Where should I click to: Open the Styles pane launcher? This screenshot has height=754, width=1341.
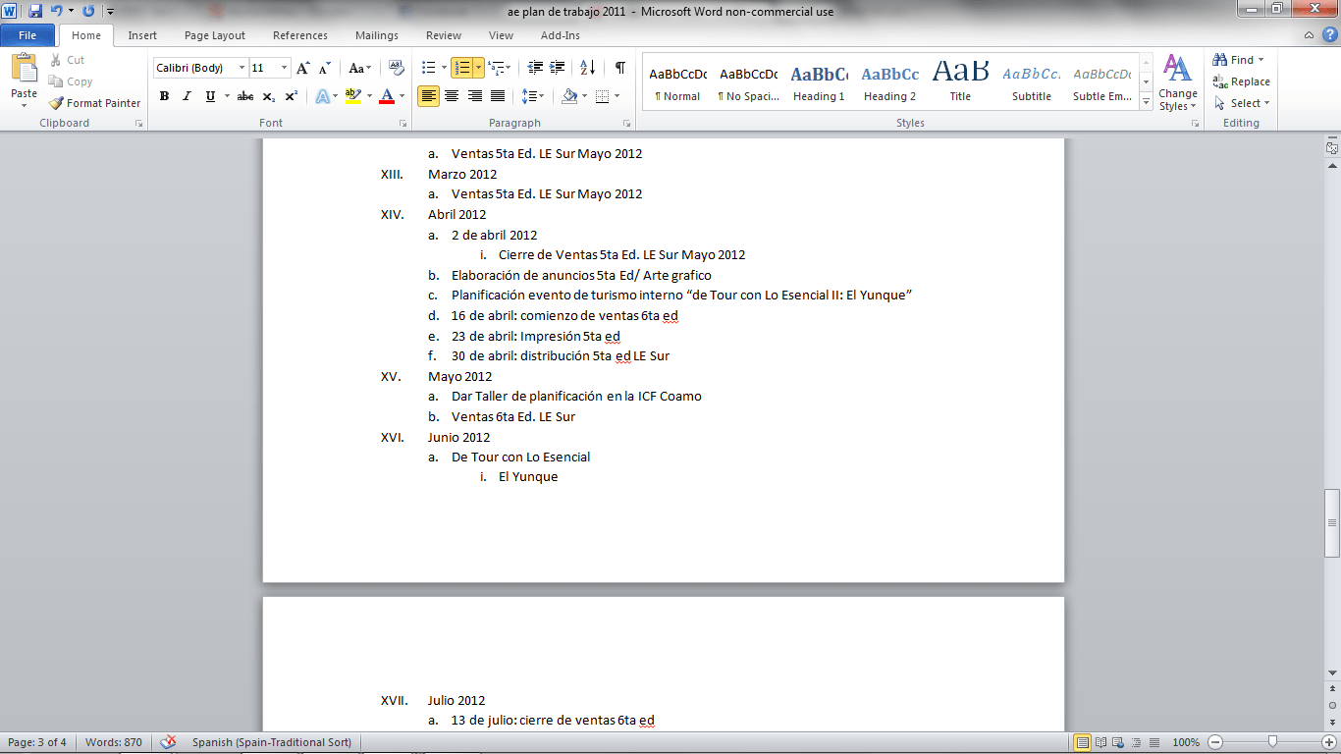1195,124
